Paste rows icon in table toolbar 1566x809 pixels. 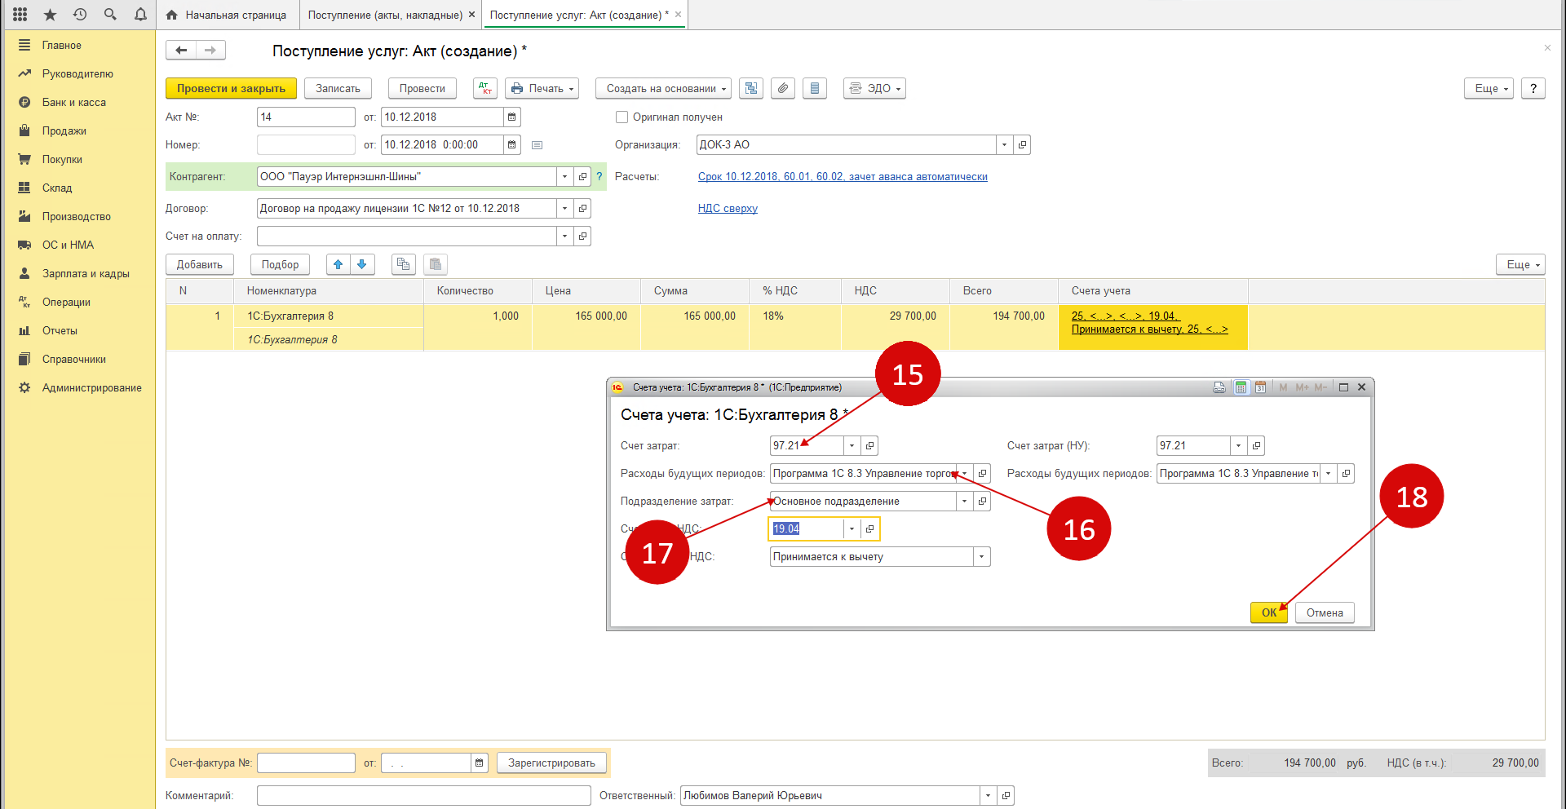[x=436, y=264]
